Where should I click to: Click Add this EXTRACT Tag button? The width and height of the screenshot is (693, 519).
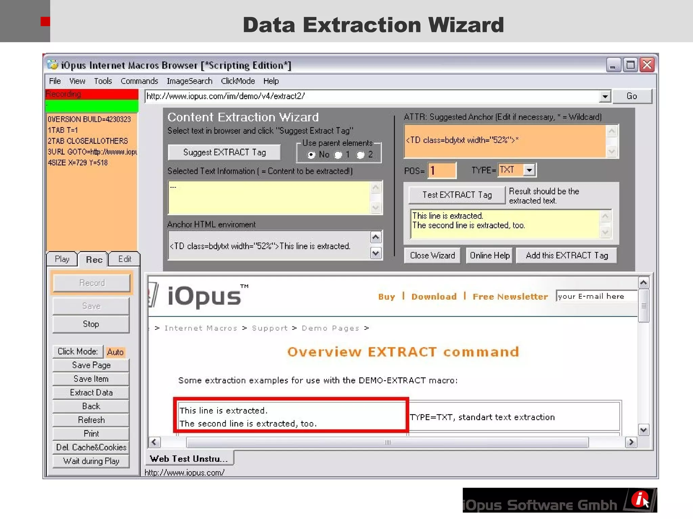pos(566,255)
